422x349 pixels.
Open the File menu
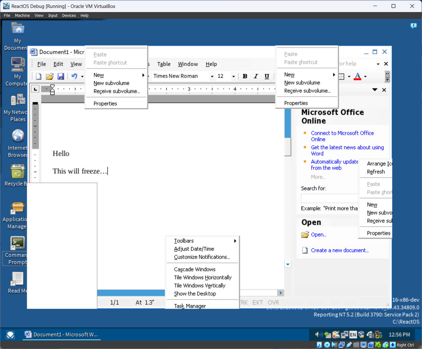(x=42, y=64)
